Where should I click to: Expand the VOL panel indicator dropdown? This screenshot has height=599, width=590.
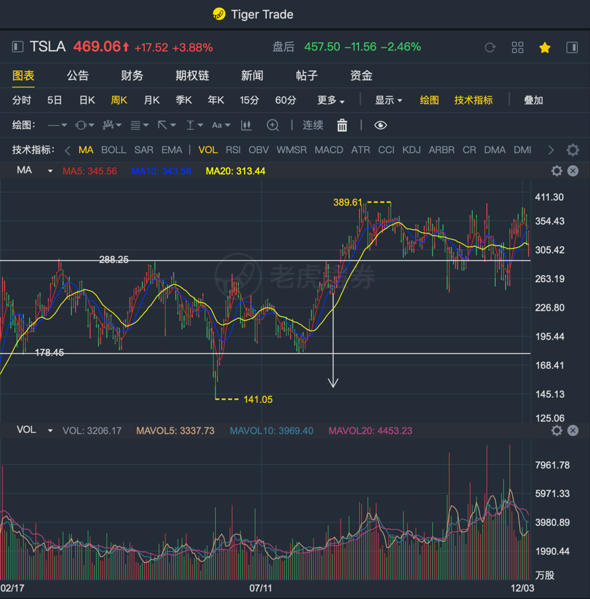50,430
